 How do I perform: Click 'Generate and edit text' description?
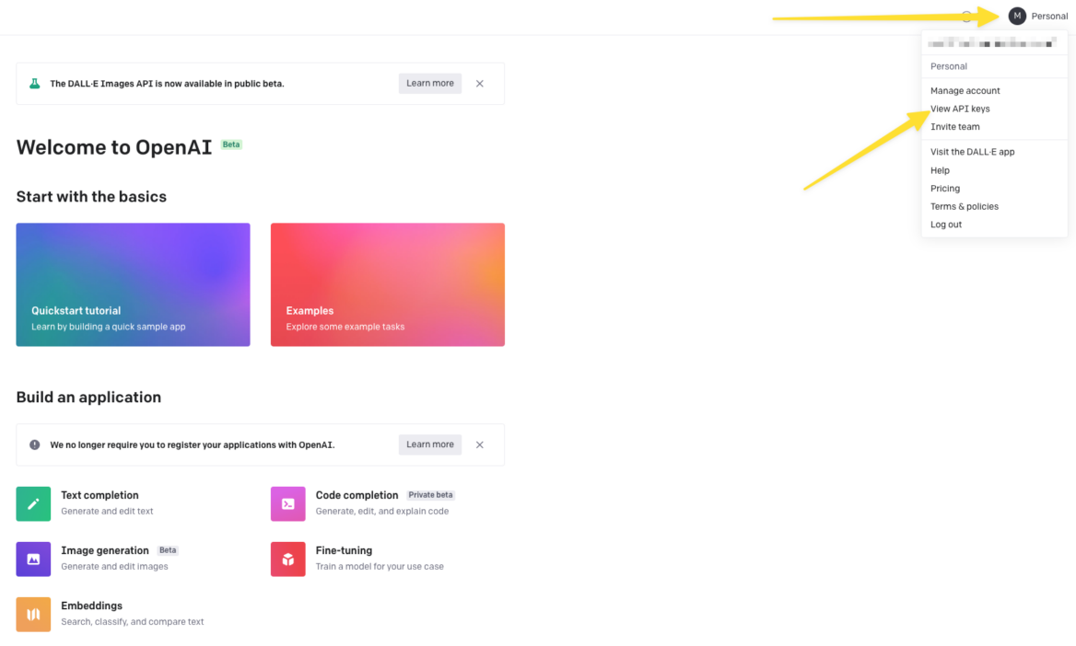tap(107, 512)
